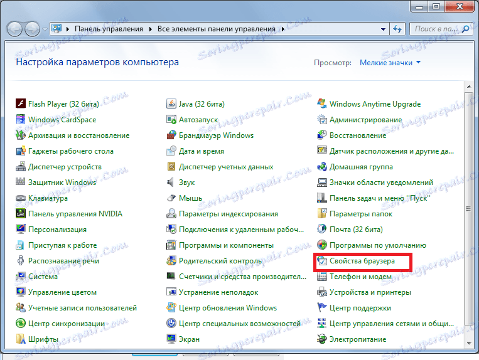Open Учетные записи пользователей link

point(82,308)
